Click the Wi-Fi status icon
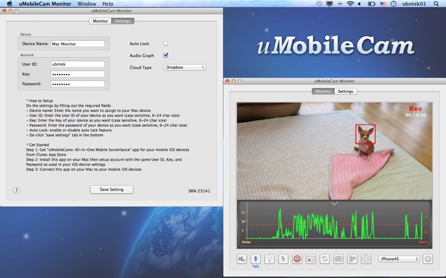 point(350,4)
